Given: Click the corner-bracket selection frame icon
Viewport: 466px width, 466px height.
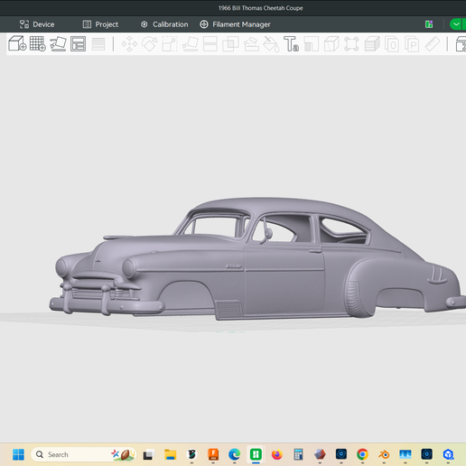Looking at the screenshot, I should pyautogui.click(x=351, y=44).
